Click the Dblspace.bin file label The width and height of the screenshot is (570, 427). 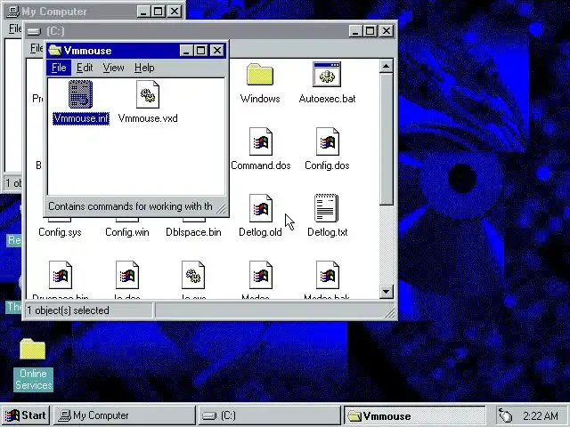click(193, 232)
